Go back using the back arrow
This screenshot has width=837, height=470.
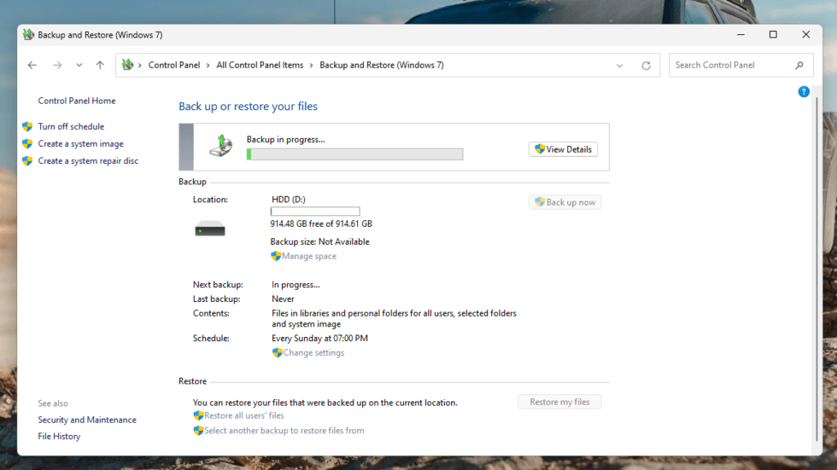32,65
